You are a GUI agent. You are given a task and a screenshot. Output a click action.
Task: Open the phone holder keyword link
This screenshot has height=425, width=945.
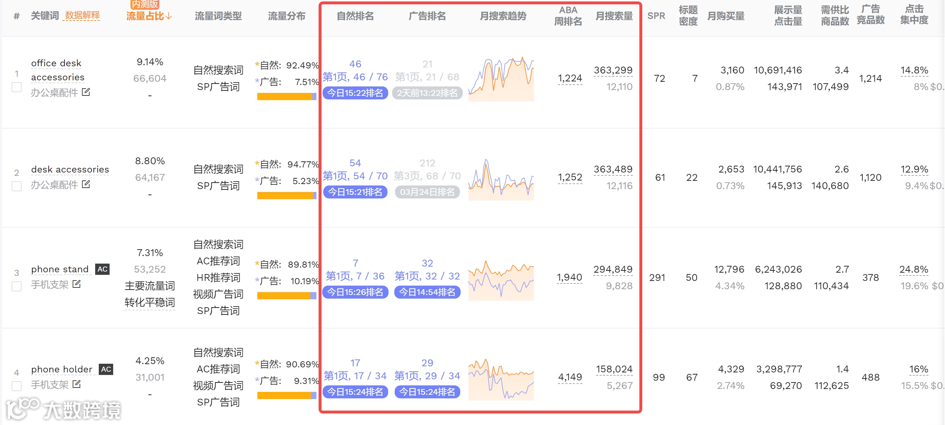[x=62, y=369]
